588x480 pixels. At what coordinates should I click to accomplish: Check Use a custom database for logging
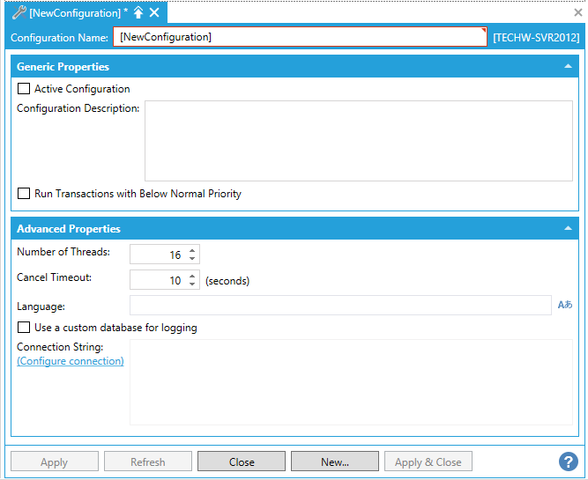(x=24, y=328)
